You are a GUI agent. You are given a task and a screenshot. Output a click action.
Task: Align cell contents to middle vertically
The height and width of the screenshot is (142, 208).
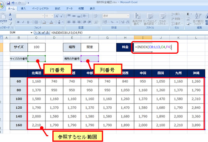click(x=74, y=16)
